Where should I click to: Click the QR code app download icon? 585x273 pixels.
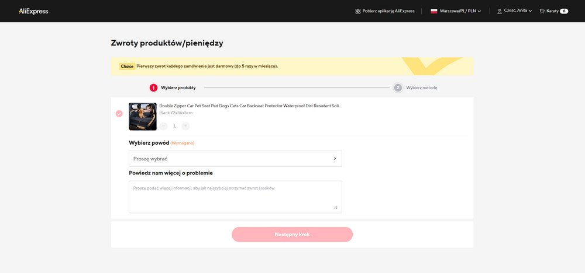click(x=358, y=11)
